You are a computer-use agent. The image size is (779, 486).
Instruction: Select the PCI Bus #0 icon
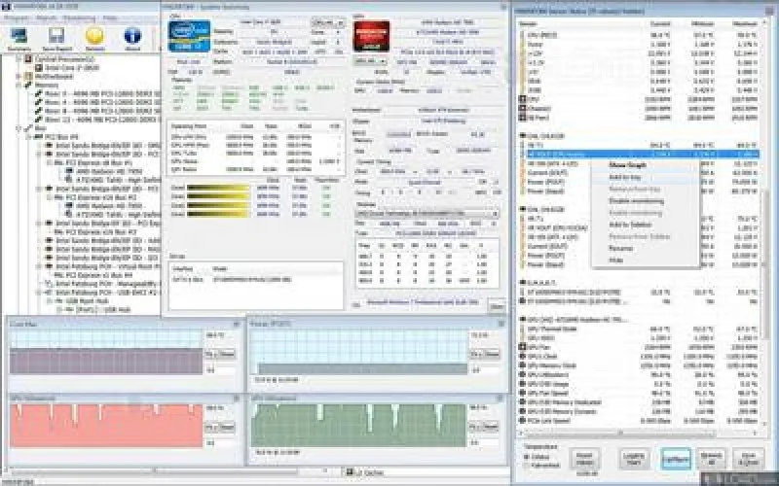click(38, 136)
